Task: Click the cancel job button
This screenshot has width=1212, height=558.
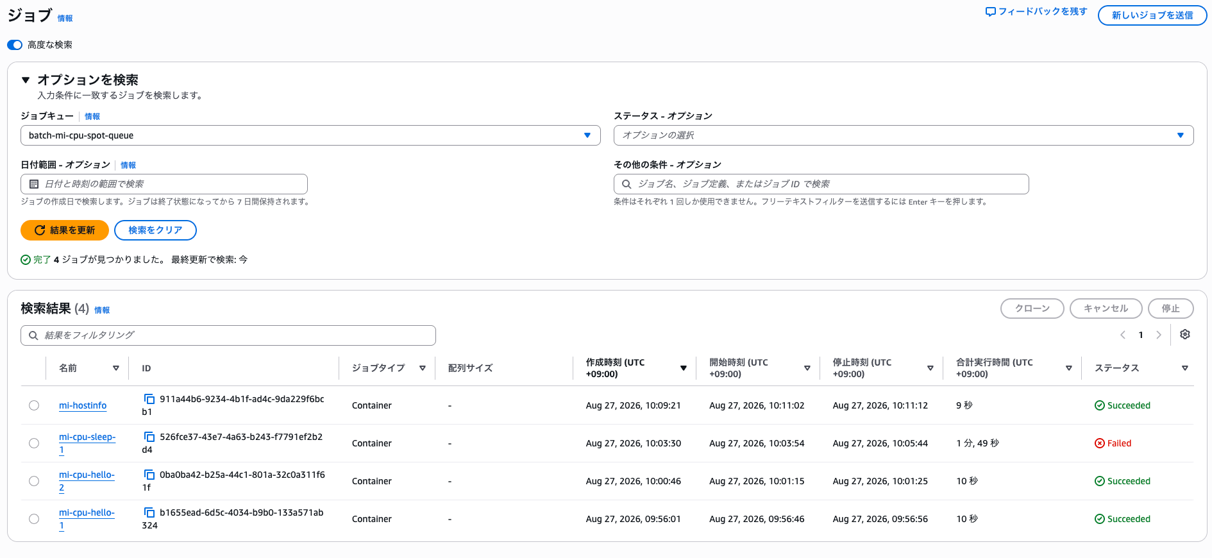Action: 1106,309
